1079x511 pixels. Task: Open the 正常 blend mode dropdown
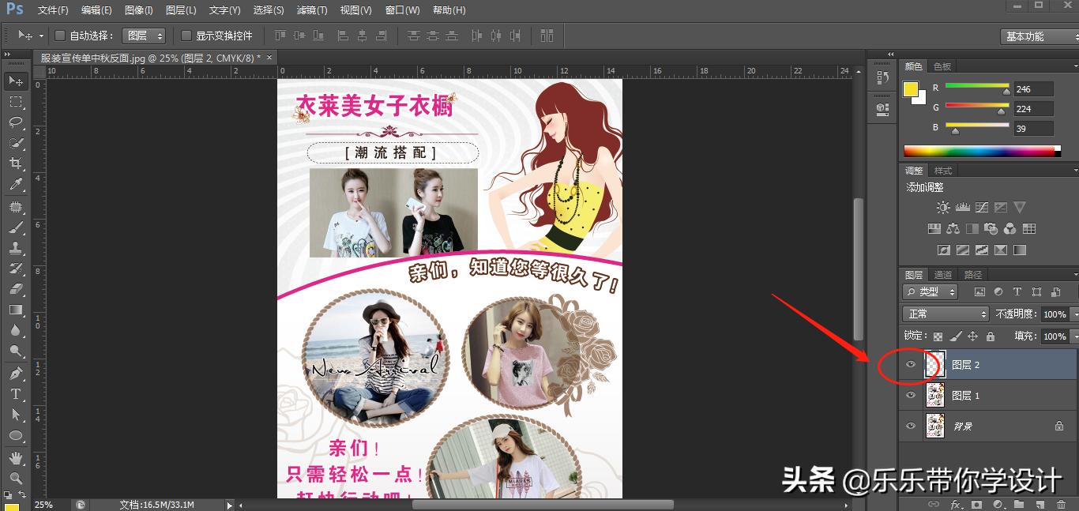coord(946,314)
